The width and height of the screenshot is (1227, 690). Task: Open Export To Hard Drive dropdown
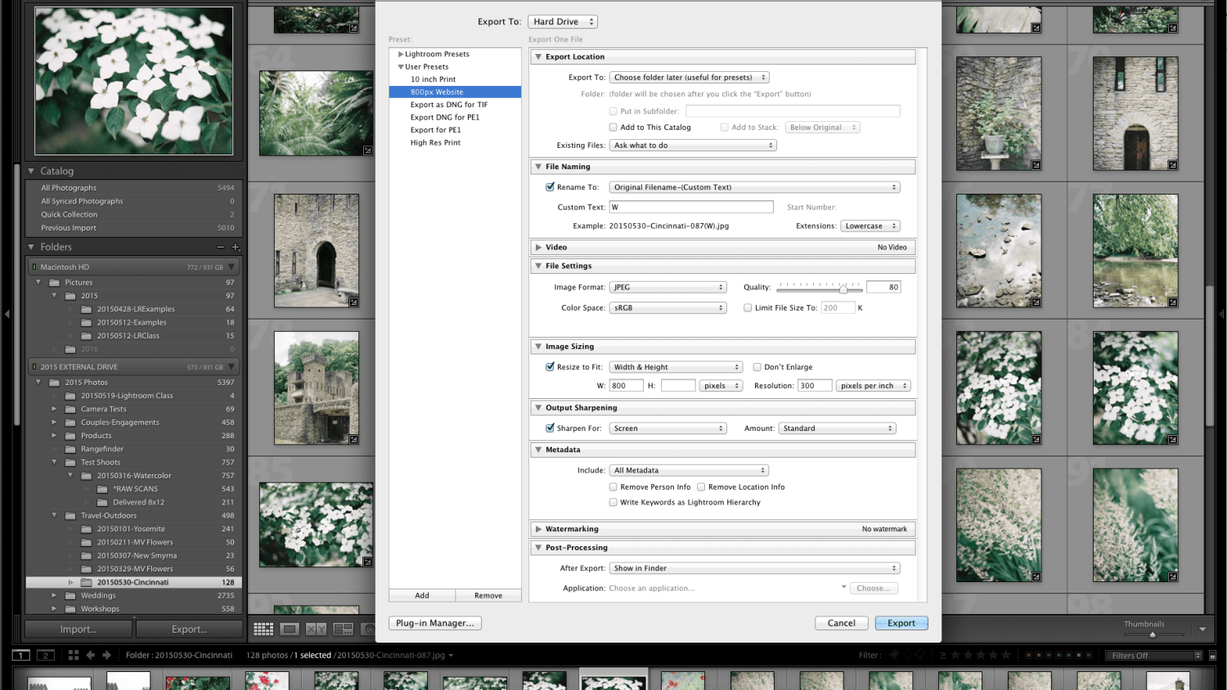coord(563,21)
